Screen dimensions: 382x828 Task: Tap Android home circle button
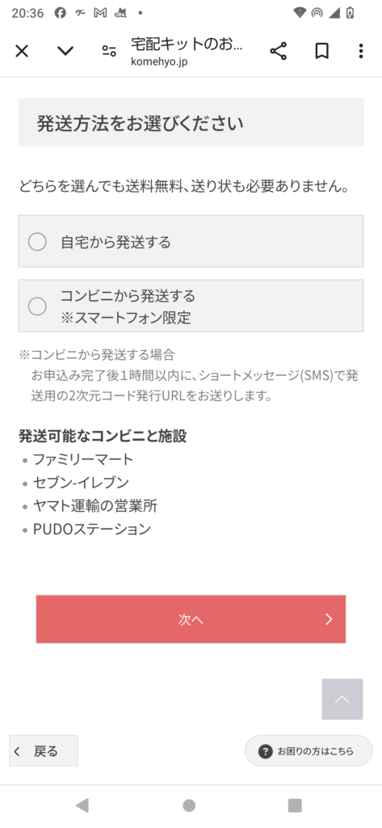coord(189,805)
